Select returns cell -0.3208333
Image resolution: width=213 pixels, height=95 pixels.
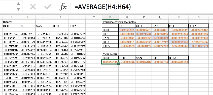44,38
